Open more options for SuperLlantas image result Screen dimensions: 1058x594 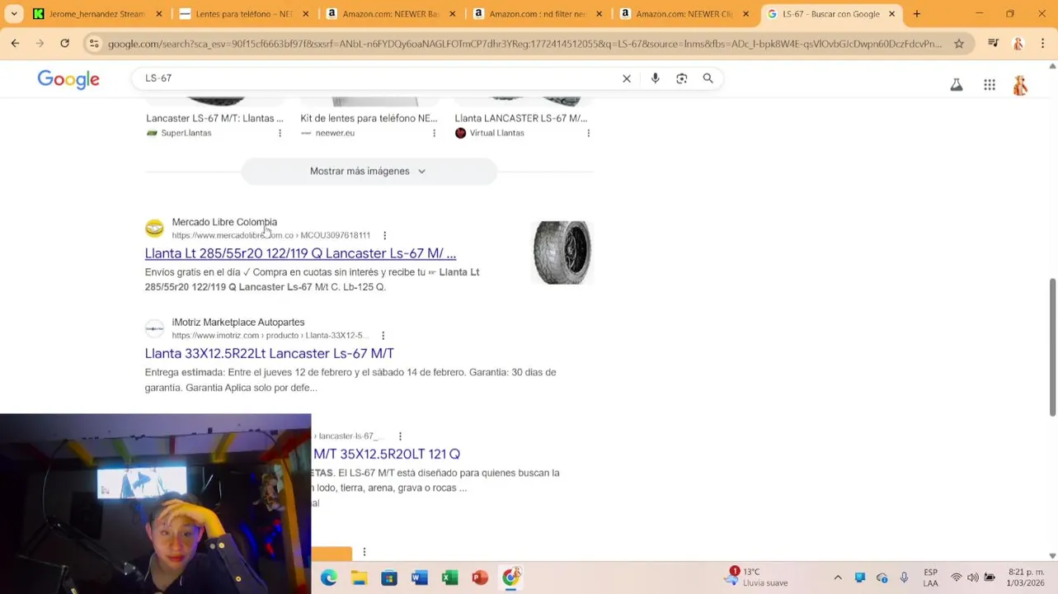[280, 133]
